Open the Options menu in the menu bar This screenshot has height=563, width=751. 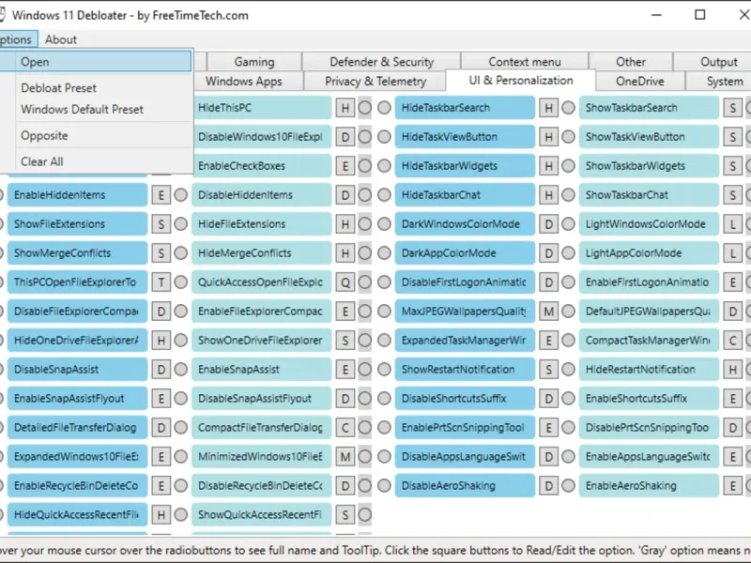pos(18,39)
